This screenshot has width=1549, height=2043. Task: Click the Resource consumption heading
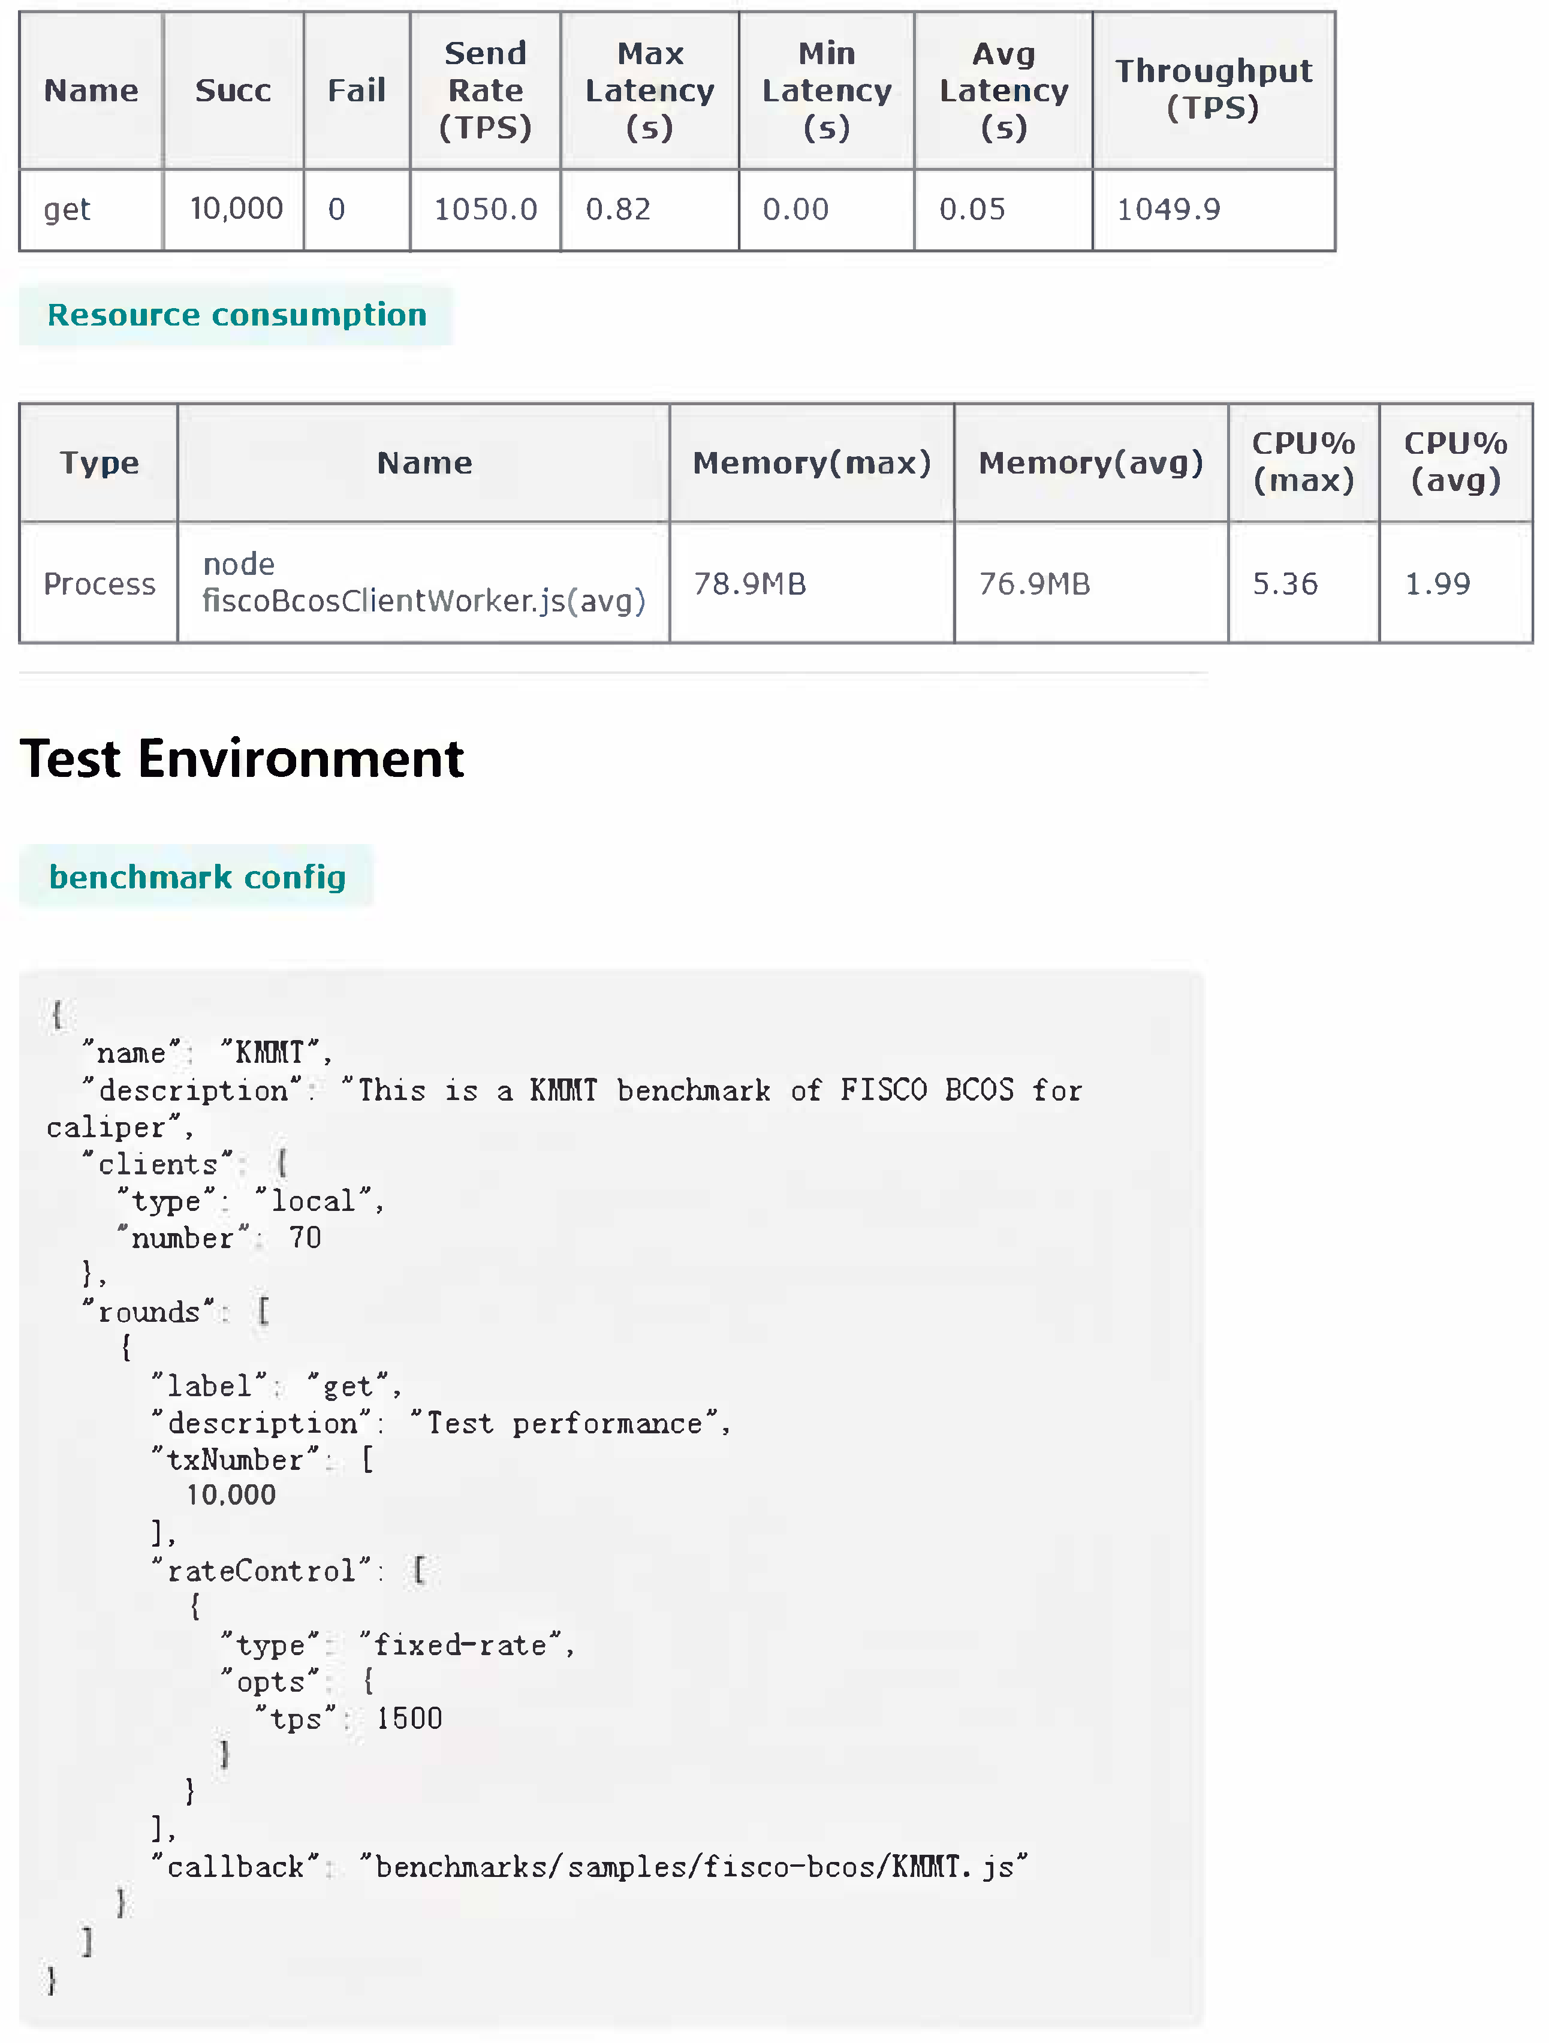point(236,315)
